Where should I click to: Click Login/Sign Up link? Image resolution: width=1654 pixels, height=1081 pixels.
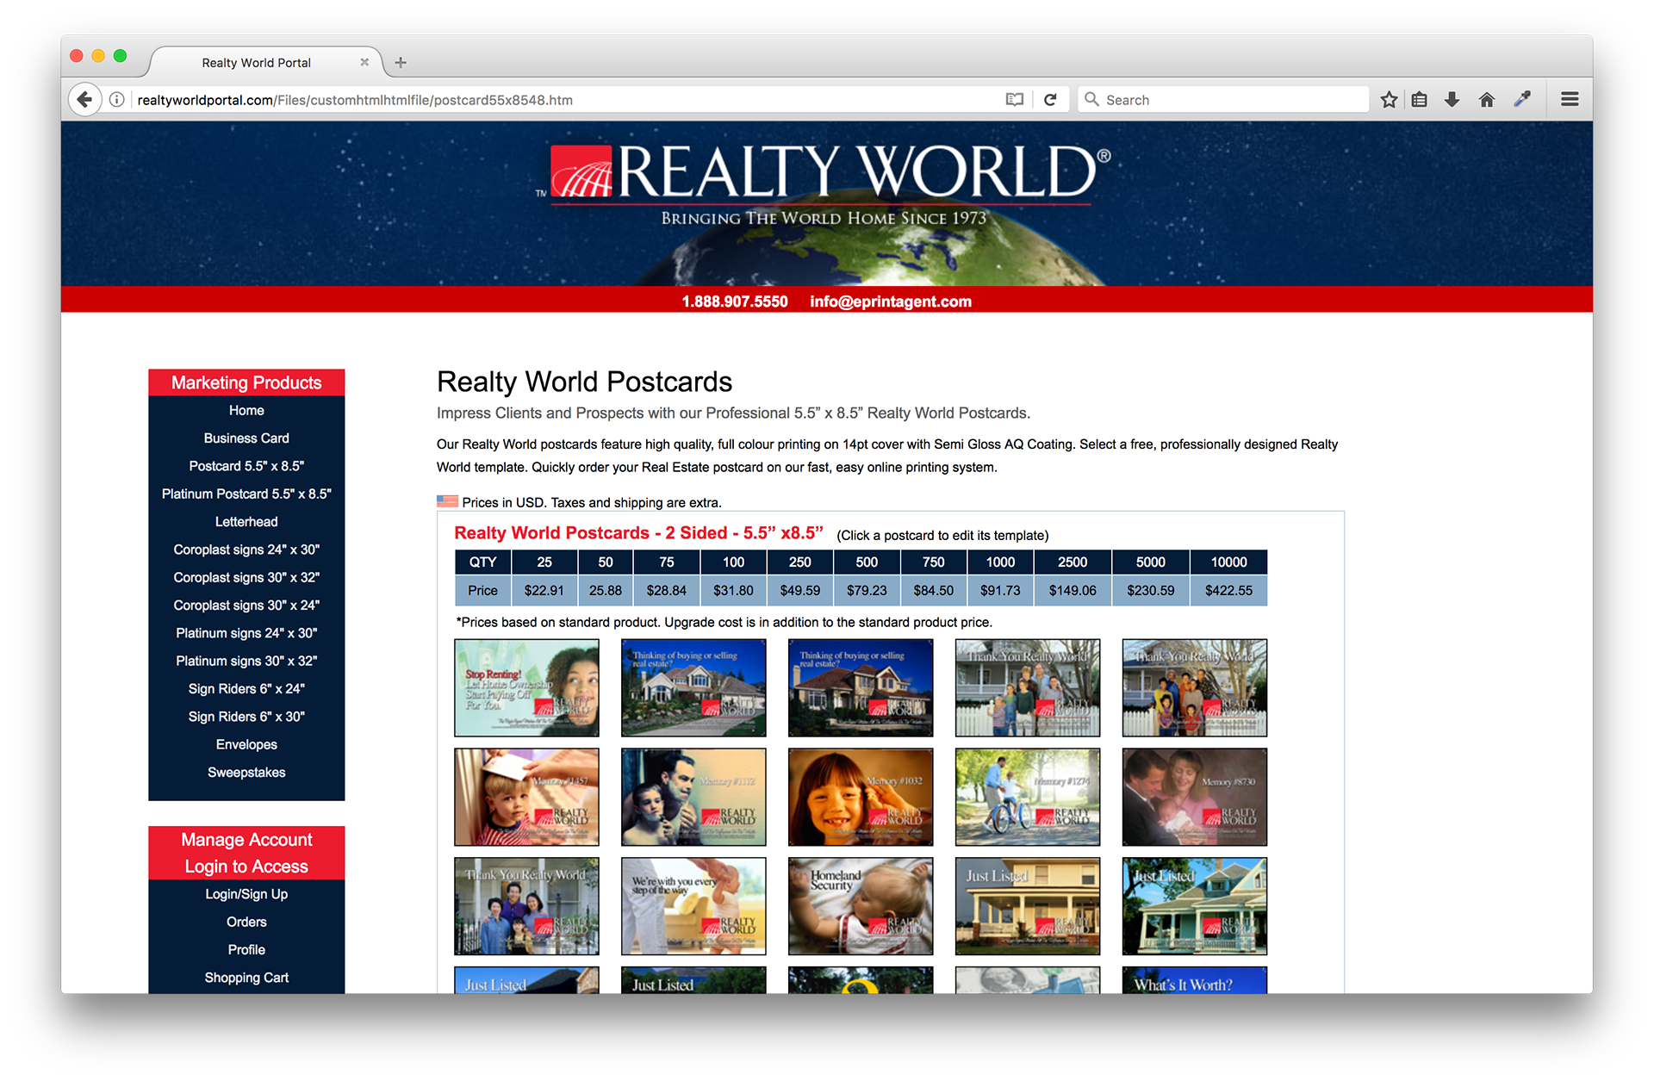246,894
